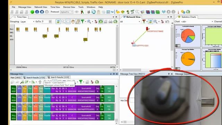Select the Statistics Charts tab
The height and width of the screenshot is (125, 222).
[x=187, y=17]
